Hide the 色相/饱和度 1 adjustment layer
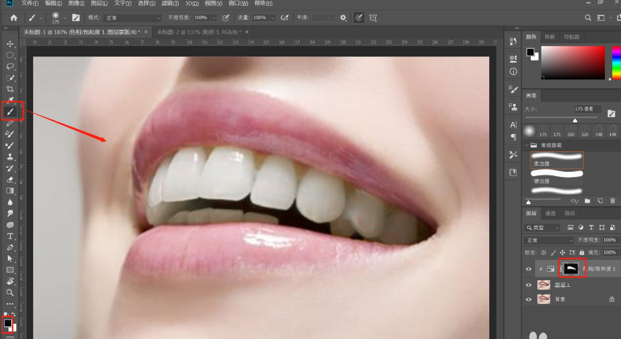 coord(529,269)
